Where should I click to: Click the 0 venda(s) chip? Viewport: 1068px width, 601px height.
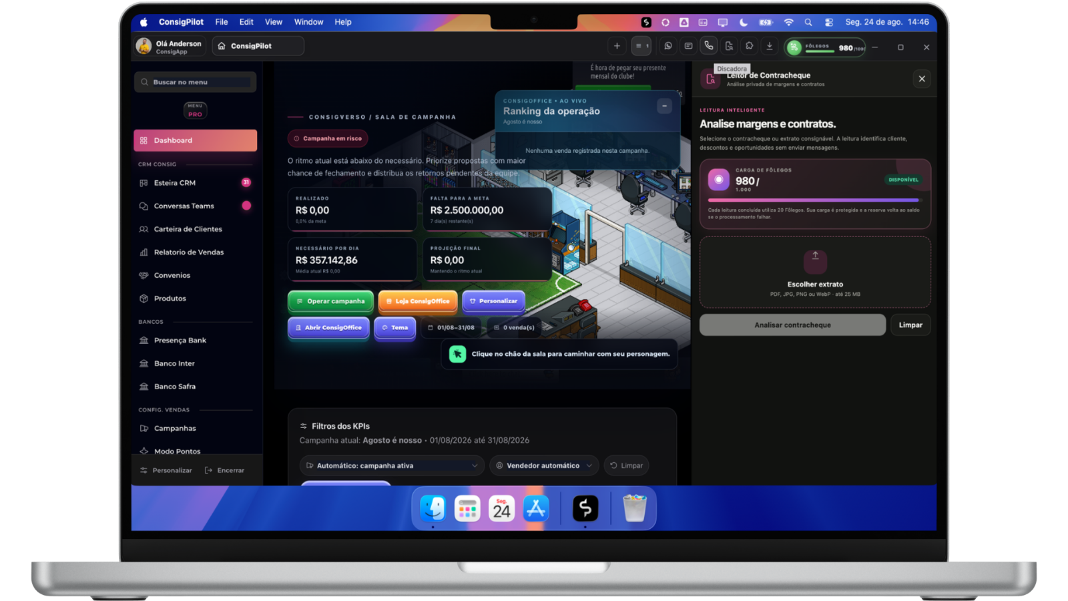click(x=514, y=328)
